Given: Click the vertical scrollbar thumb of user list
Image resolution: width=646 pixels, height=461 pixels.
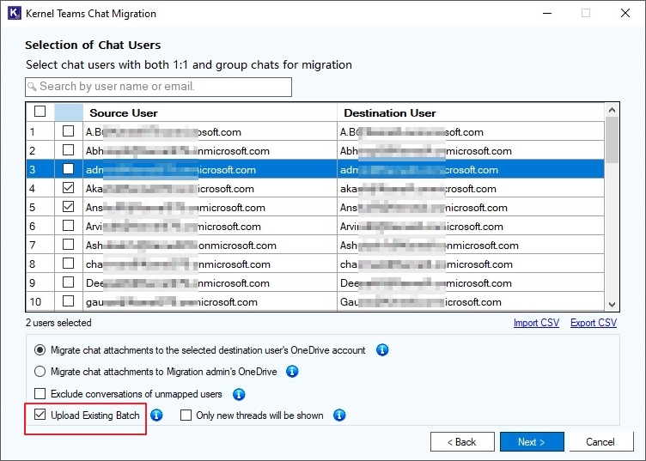Looking at the screenshot, I should 612,140.
